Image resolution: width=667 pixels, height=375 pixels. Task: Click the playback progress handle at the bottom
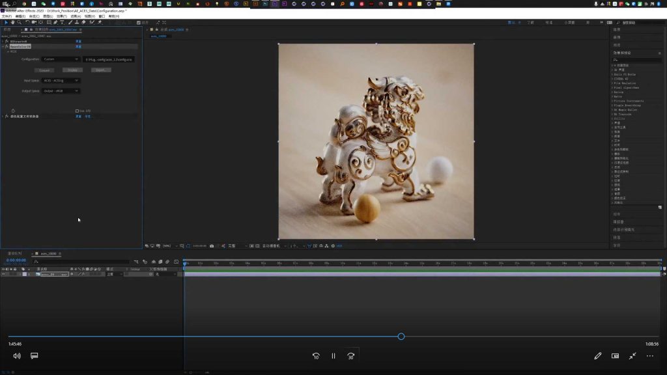tap(401, 337)
